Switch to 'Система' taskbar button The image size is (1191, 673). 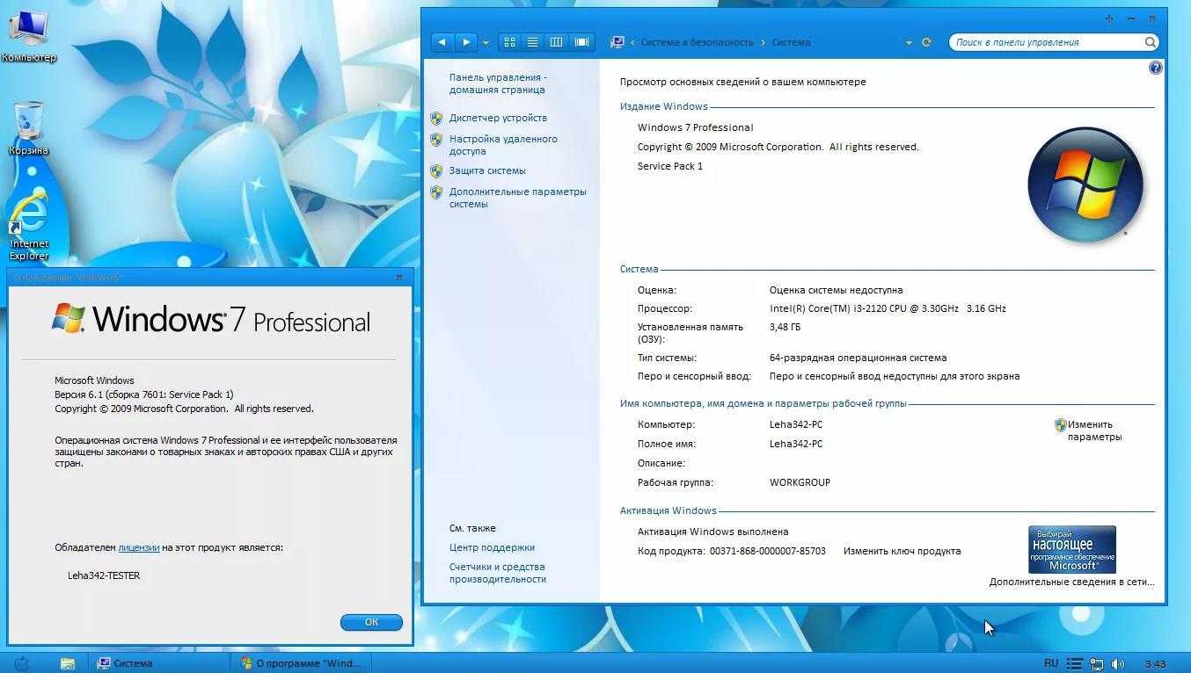click(158, 663)
